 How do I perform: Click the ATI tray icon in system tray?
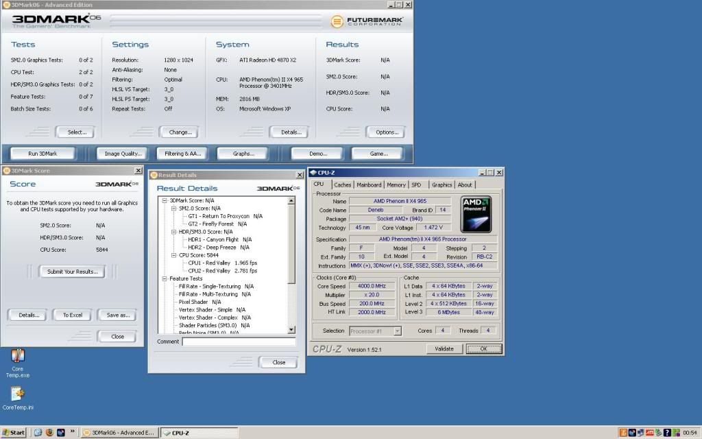(x=649, y=433)
